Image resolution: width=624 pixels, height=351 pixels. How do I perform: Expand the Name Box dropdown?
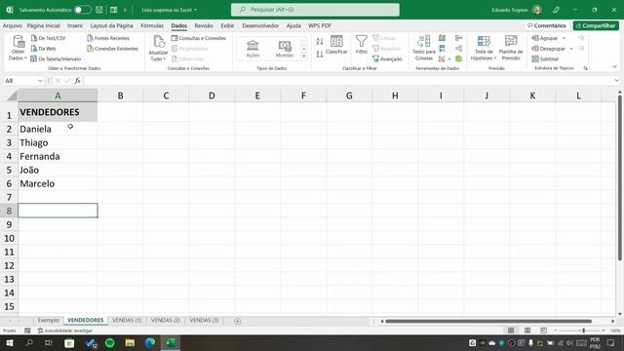click(40, 81)
